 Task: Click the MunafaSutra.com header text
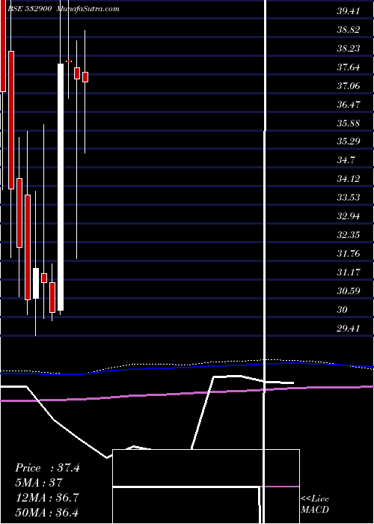coord(88,9)
